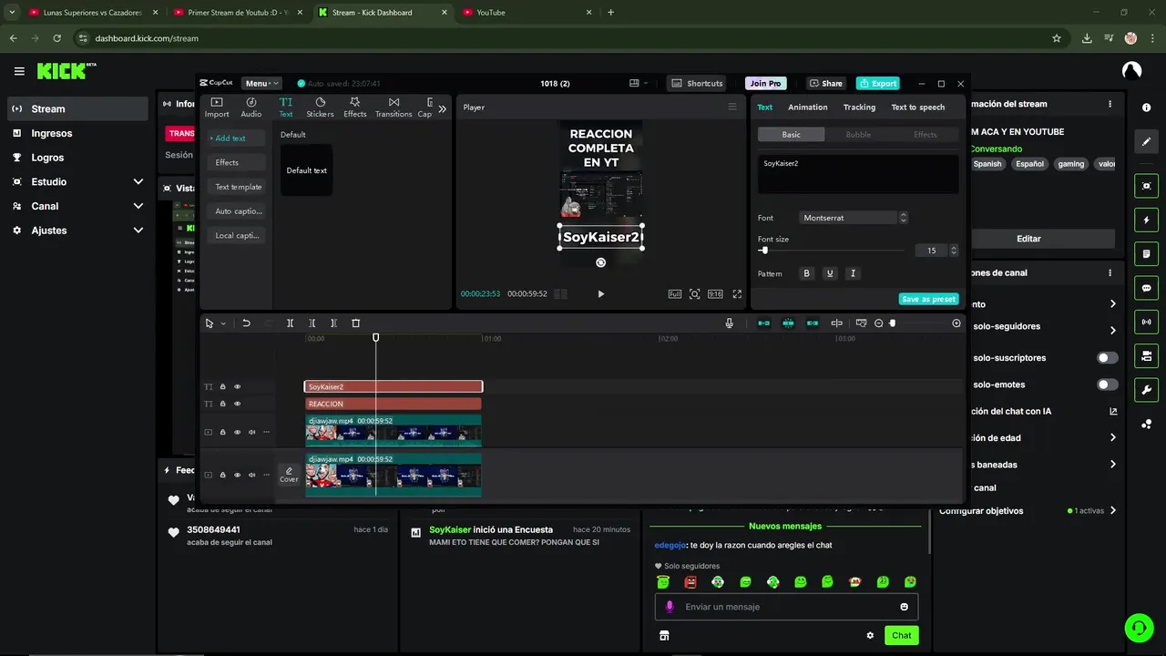Click the Undo arrow in CapCut timeline toolbar
This screenshot has width=1166, height=656.
[x=246, y=323]
